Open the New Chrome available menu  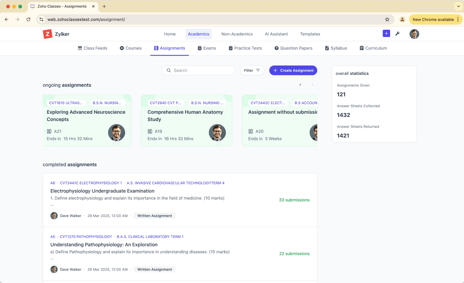436,19
